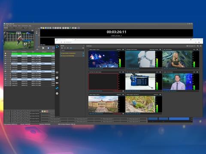Image resolution: width=206 pixels, height=154 pixels.
Task: Click header icon on soccer ball tile
Action: tap(160, 50)
